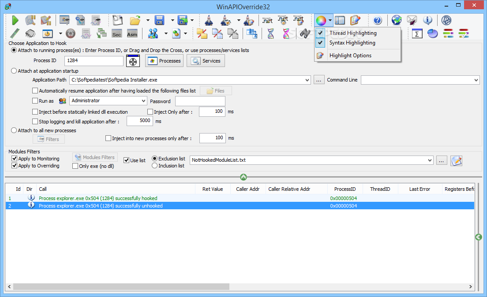The height and width of the screenshot is (297, 487).
Task: Uncheck Apply to Monitoring
Action: click(x=14, y=158)
